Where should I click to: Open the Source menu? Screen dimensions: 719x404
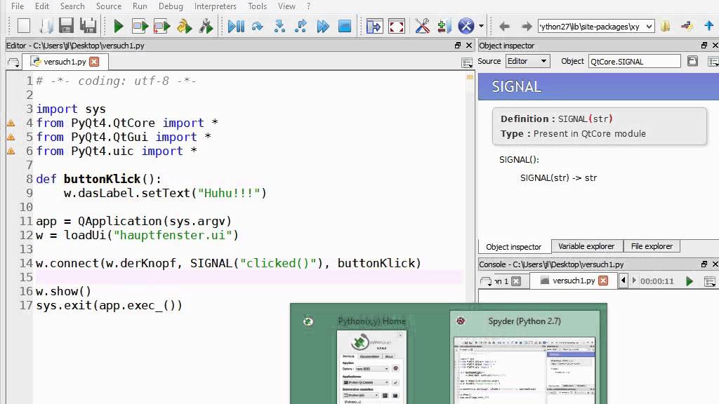109,6
